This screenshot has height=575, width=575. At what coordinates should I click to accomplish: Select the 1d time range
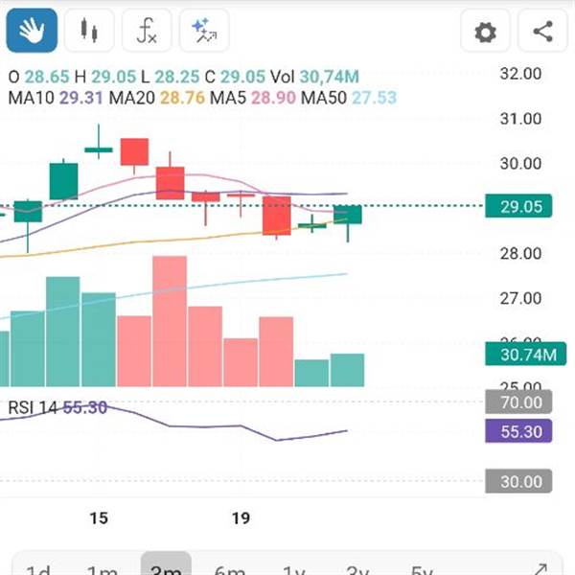(x=37, y=569)
